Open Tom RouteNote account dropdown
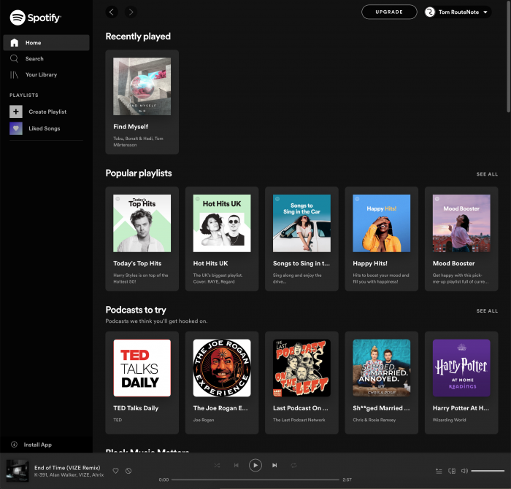This screenshot has width=511, height=489. [457, 12]
